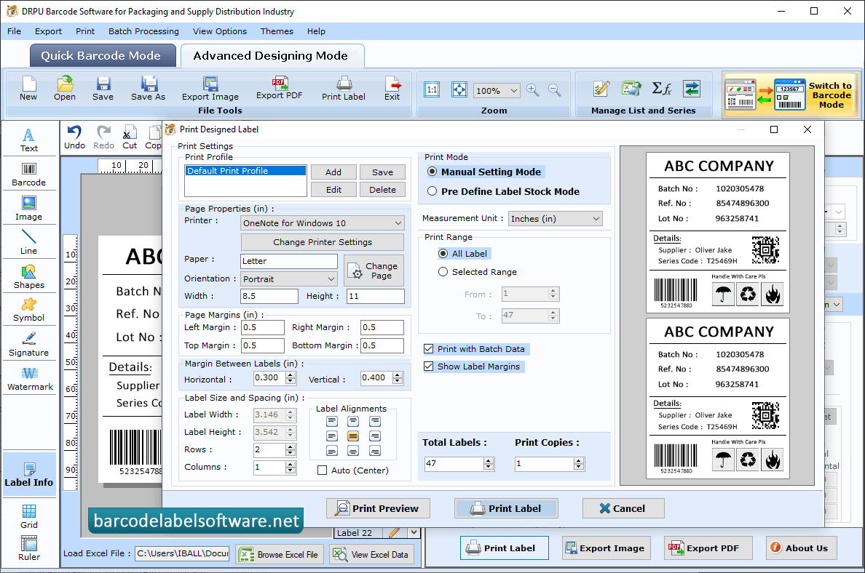Open the sigma series function icon

(661, 89)
